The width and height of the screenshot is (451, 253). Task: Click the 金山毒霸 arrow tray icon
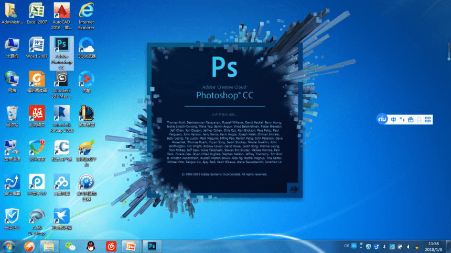(376, 247)
